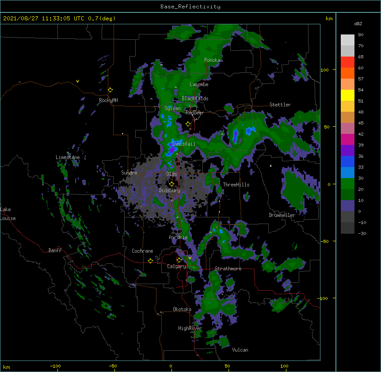Click the Cochrane label

[x=142, y=251]
